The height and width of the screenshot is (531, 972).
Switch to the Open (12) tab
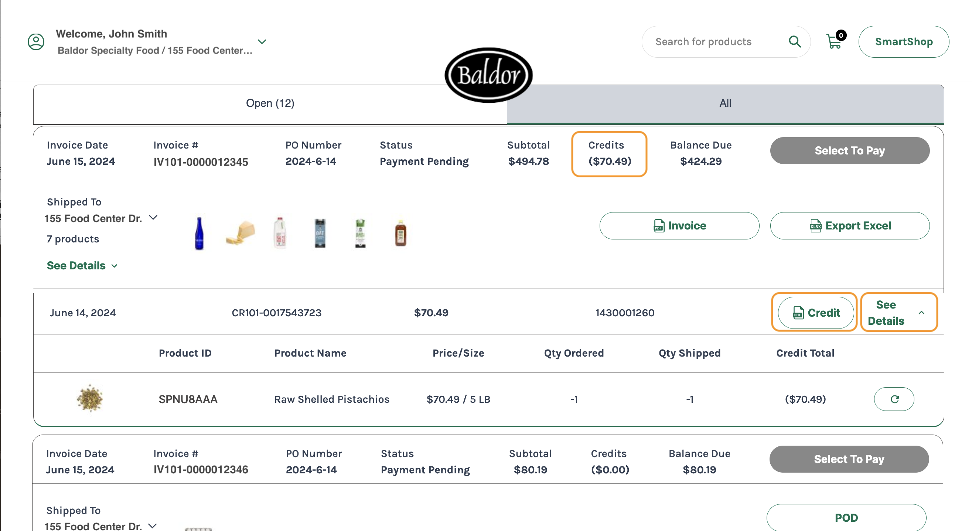[270, 103]
